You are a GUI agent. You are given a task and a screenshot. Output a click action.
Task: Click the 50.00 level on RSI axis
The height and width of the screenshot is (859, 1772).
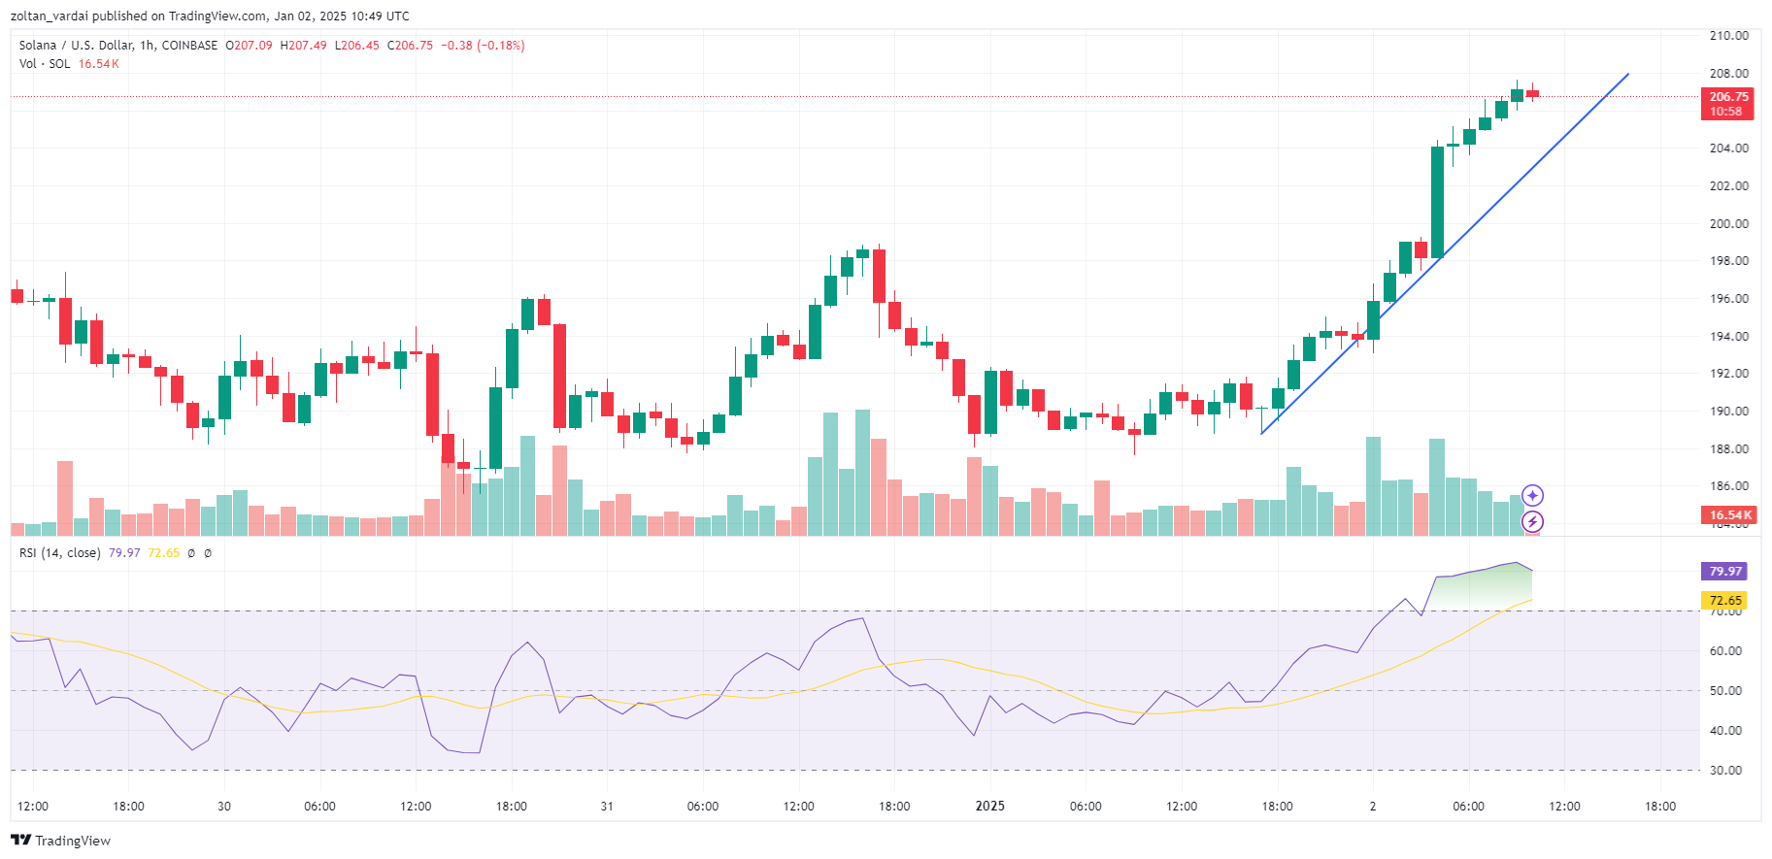(1725, 691)
